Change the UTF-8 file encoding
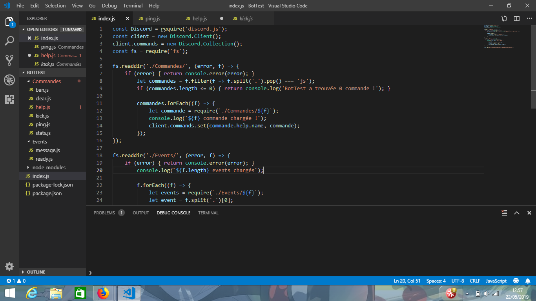Viewport: 536px width, 301px height. tap(458, 281)
